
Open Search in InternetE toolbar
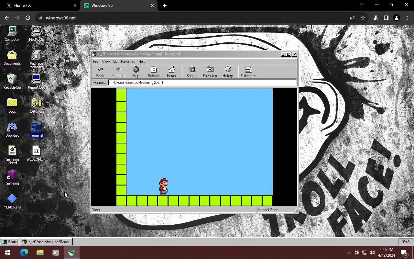coord(192,72)
